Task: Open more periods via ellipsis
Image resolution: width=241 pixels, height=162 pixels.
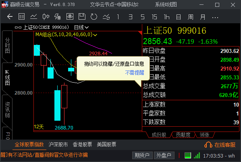Action: 215,18
